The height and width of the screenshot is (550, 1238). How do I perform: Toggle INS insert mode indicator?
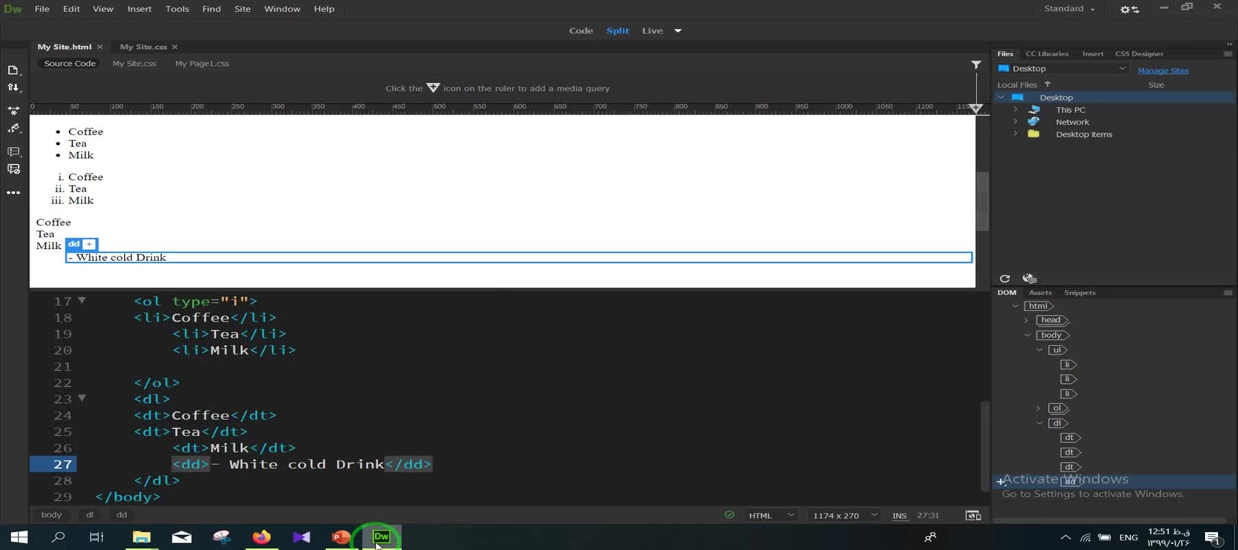[x=899, y=516]
